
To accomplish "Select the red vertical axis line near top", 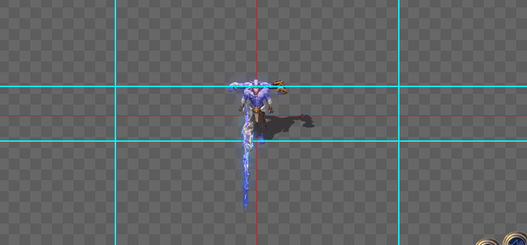I will click(x=257, y=37).
